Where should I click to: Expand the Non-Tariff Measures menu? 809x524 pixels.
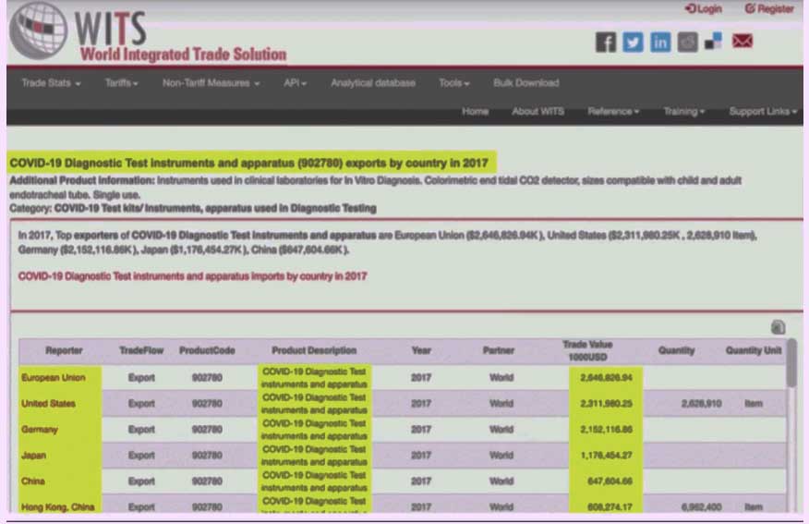tap(211, 83)
